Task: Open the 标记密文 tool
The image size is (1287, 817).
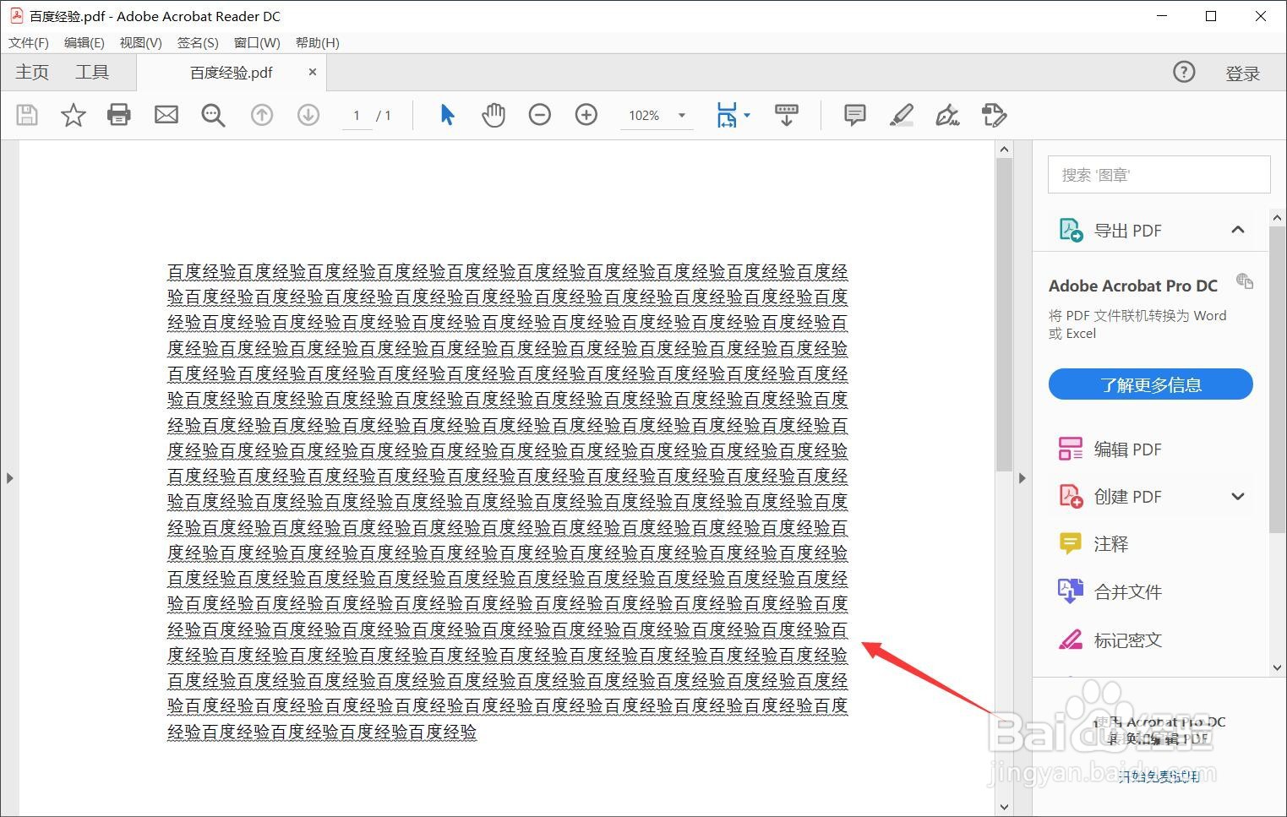Action: (1127, 640)
